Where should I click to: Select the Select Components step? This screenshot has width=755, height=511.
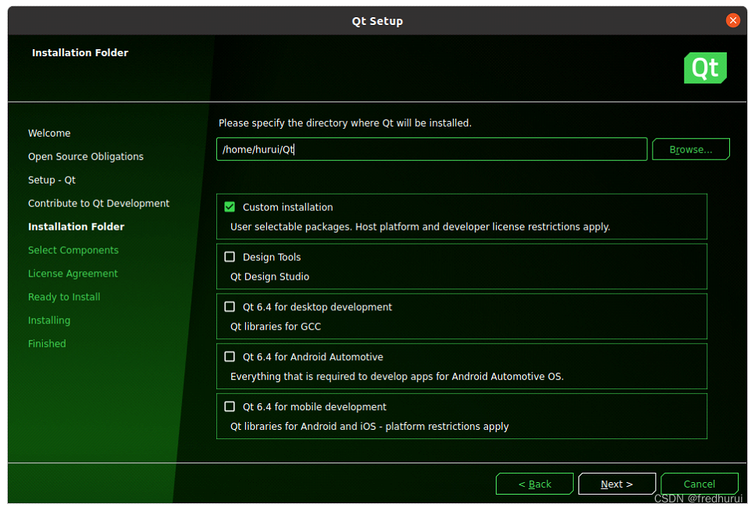(x=73, y=250)
